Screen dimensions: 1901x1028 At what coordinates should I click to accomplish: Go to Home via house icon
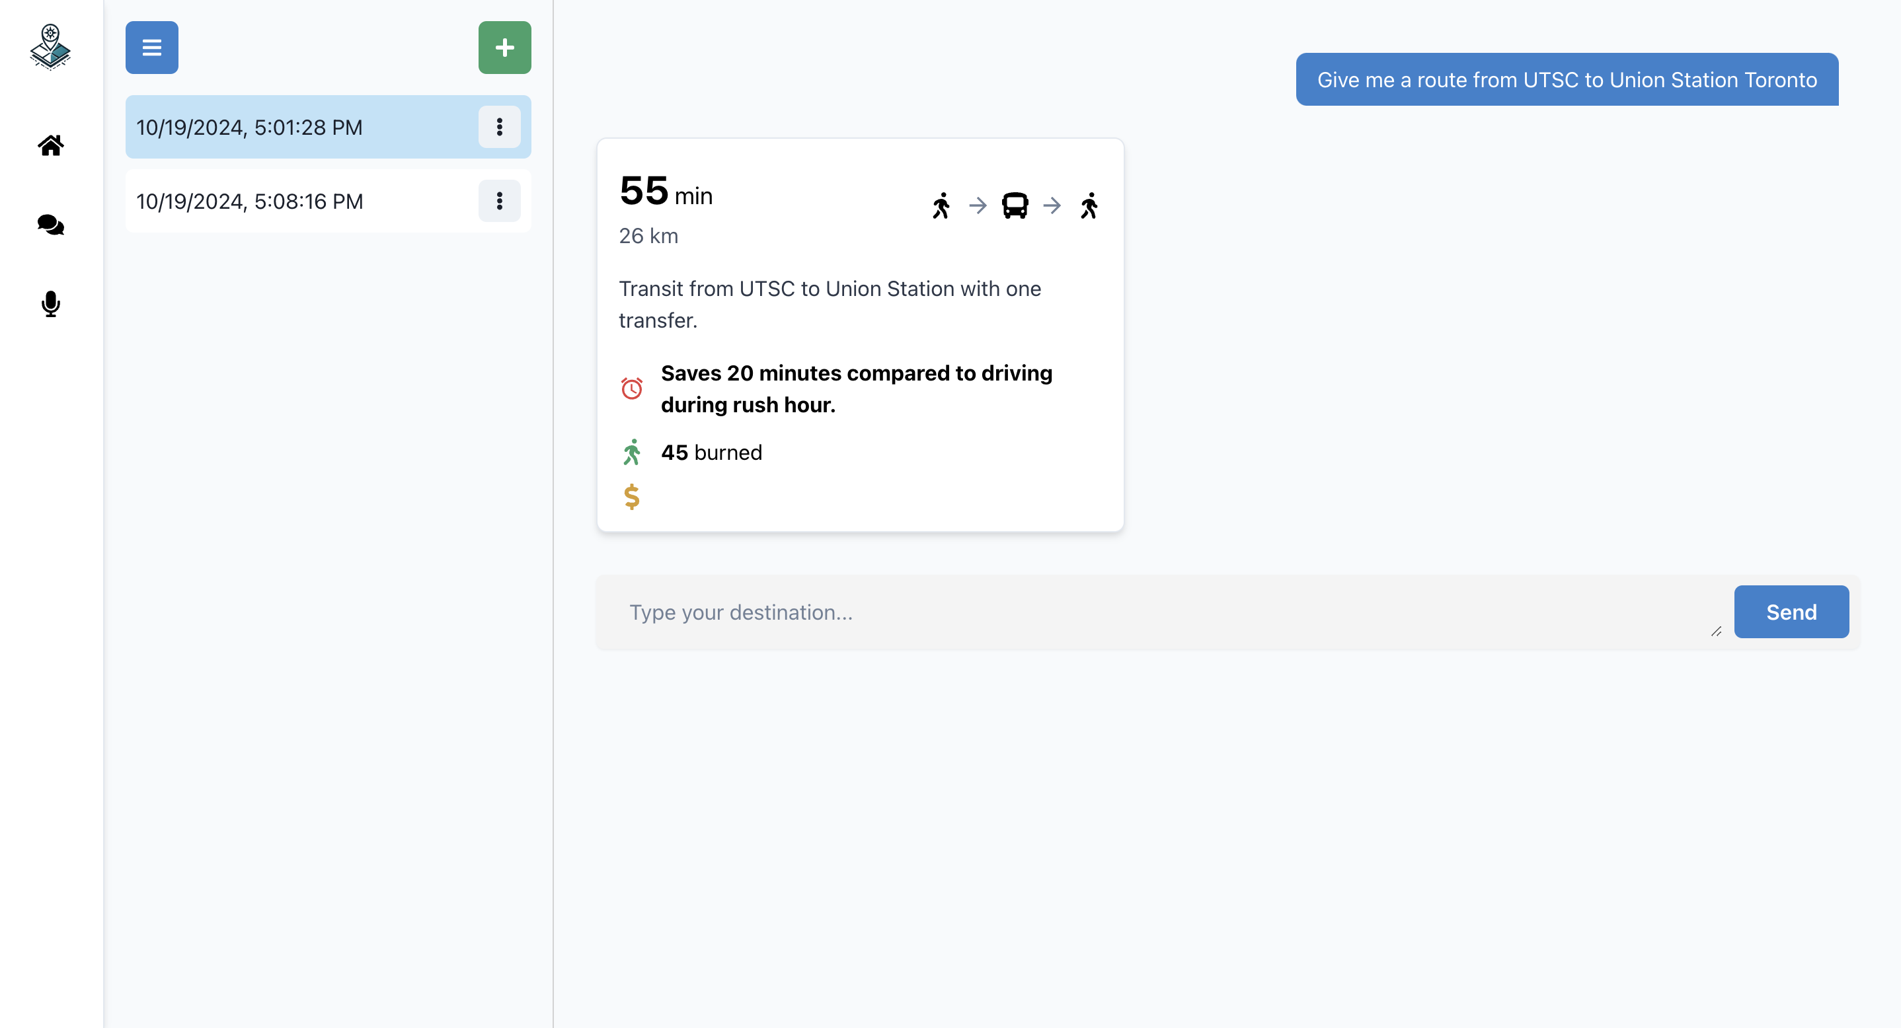[x=50, y=145]
